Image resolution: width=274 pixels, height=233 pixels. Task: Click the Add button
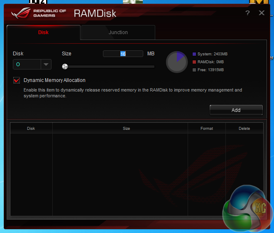[x=236, y=110]
